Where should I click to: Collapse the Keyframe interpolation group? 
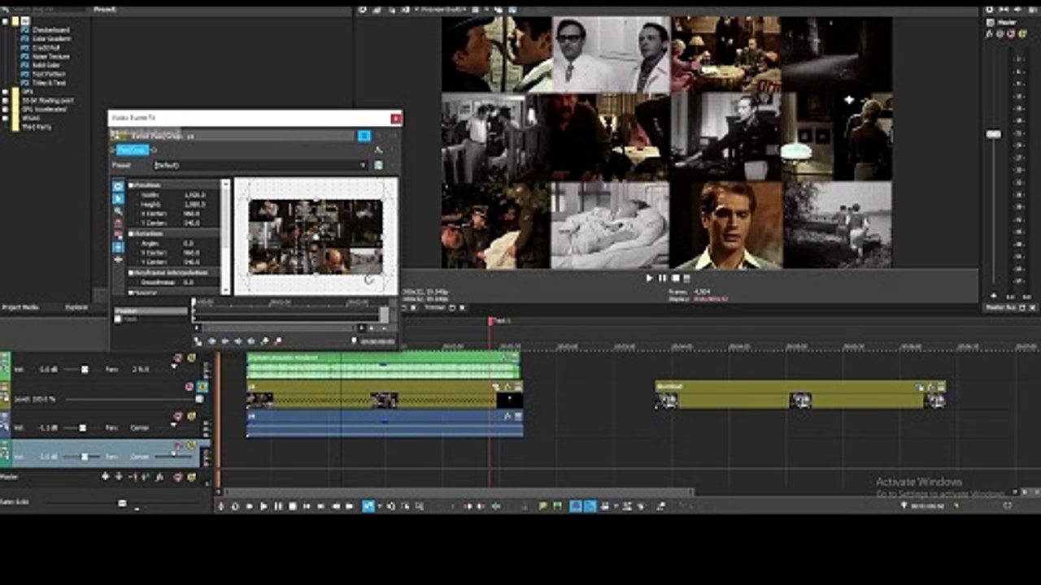coord(131,273)
